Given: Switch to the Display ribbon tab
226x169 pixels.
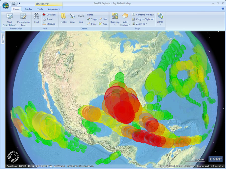Looking at the screenshot, I should (28, 9).
